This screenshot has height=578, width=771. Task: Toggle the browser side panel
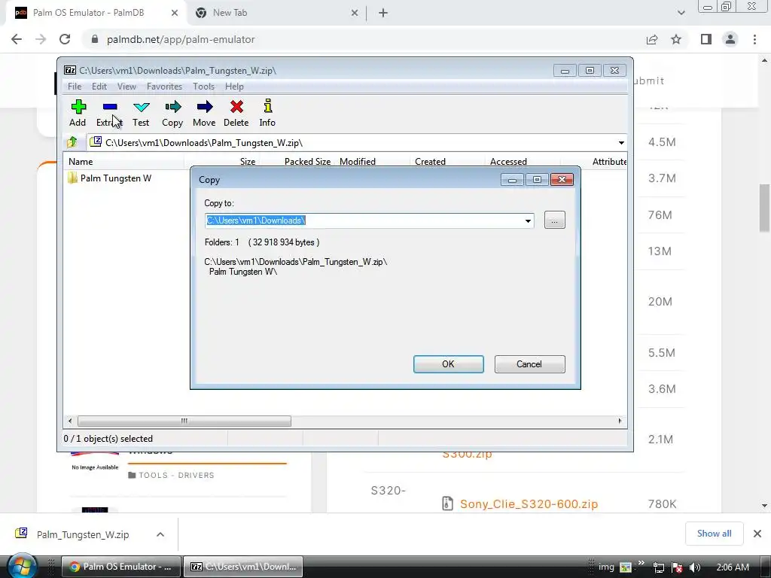[x=706, y=39]
